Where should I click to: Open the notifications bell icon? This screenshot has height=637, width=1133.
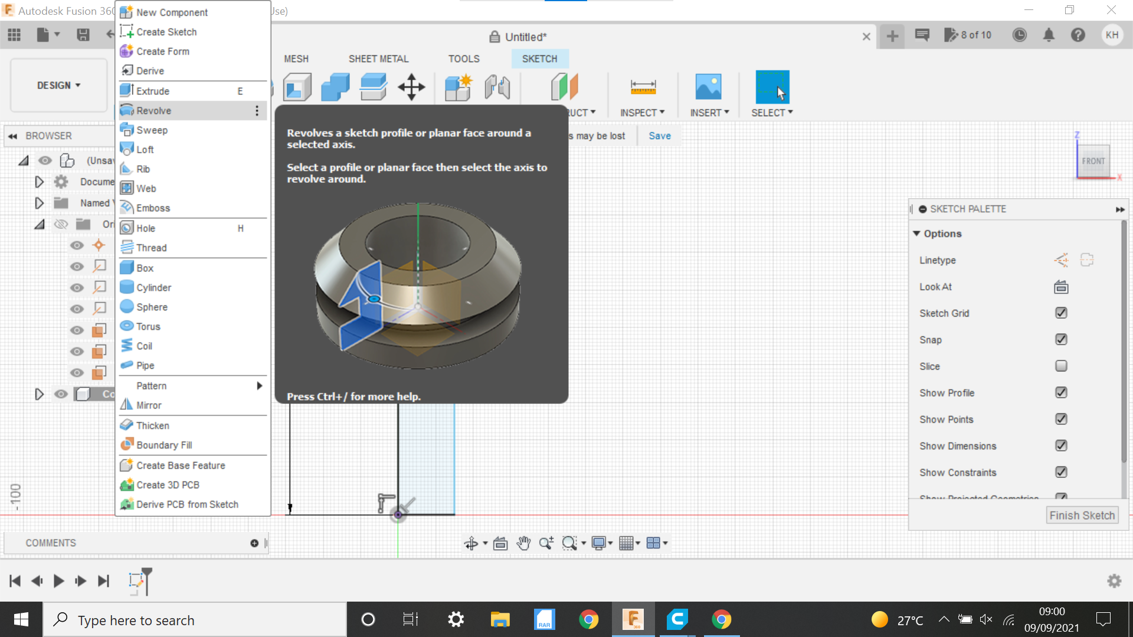pos(1049,35)
